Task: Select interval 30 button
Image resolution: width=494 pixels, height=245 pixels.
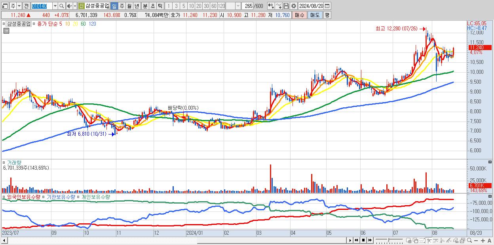Action: coord(206,6)
